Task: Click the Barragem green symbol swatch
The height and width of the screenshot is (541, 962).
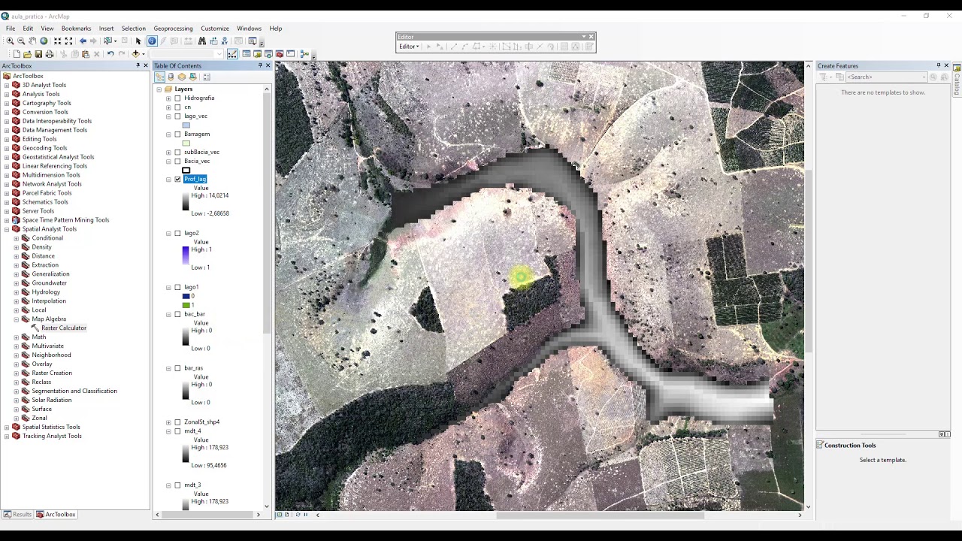Action: pyautogui.click(x=186, y=144)
